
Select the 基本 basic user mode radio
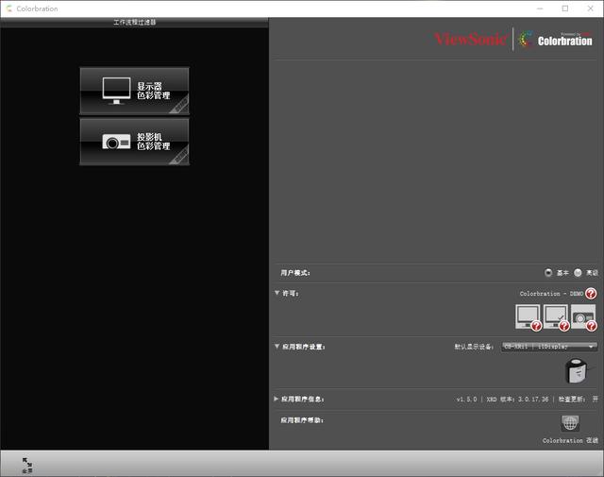pos(548,273)
